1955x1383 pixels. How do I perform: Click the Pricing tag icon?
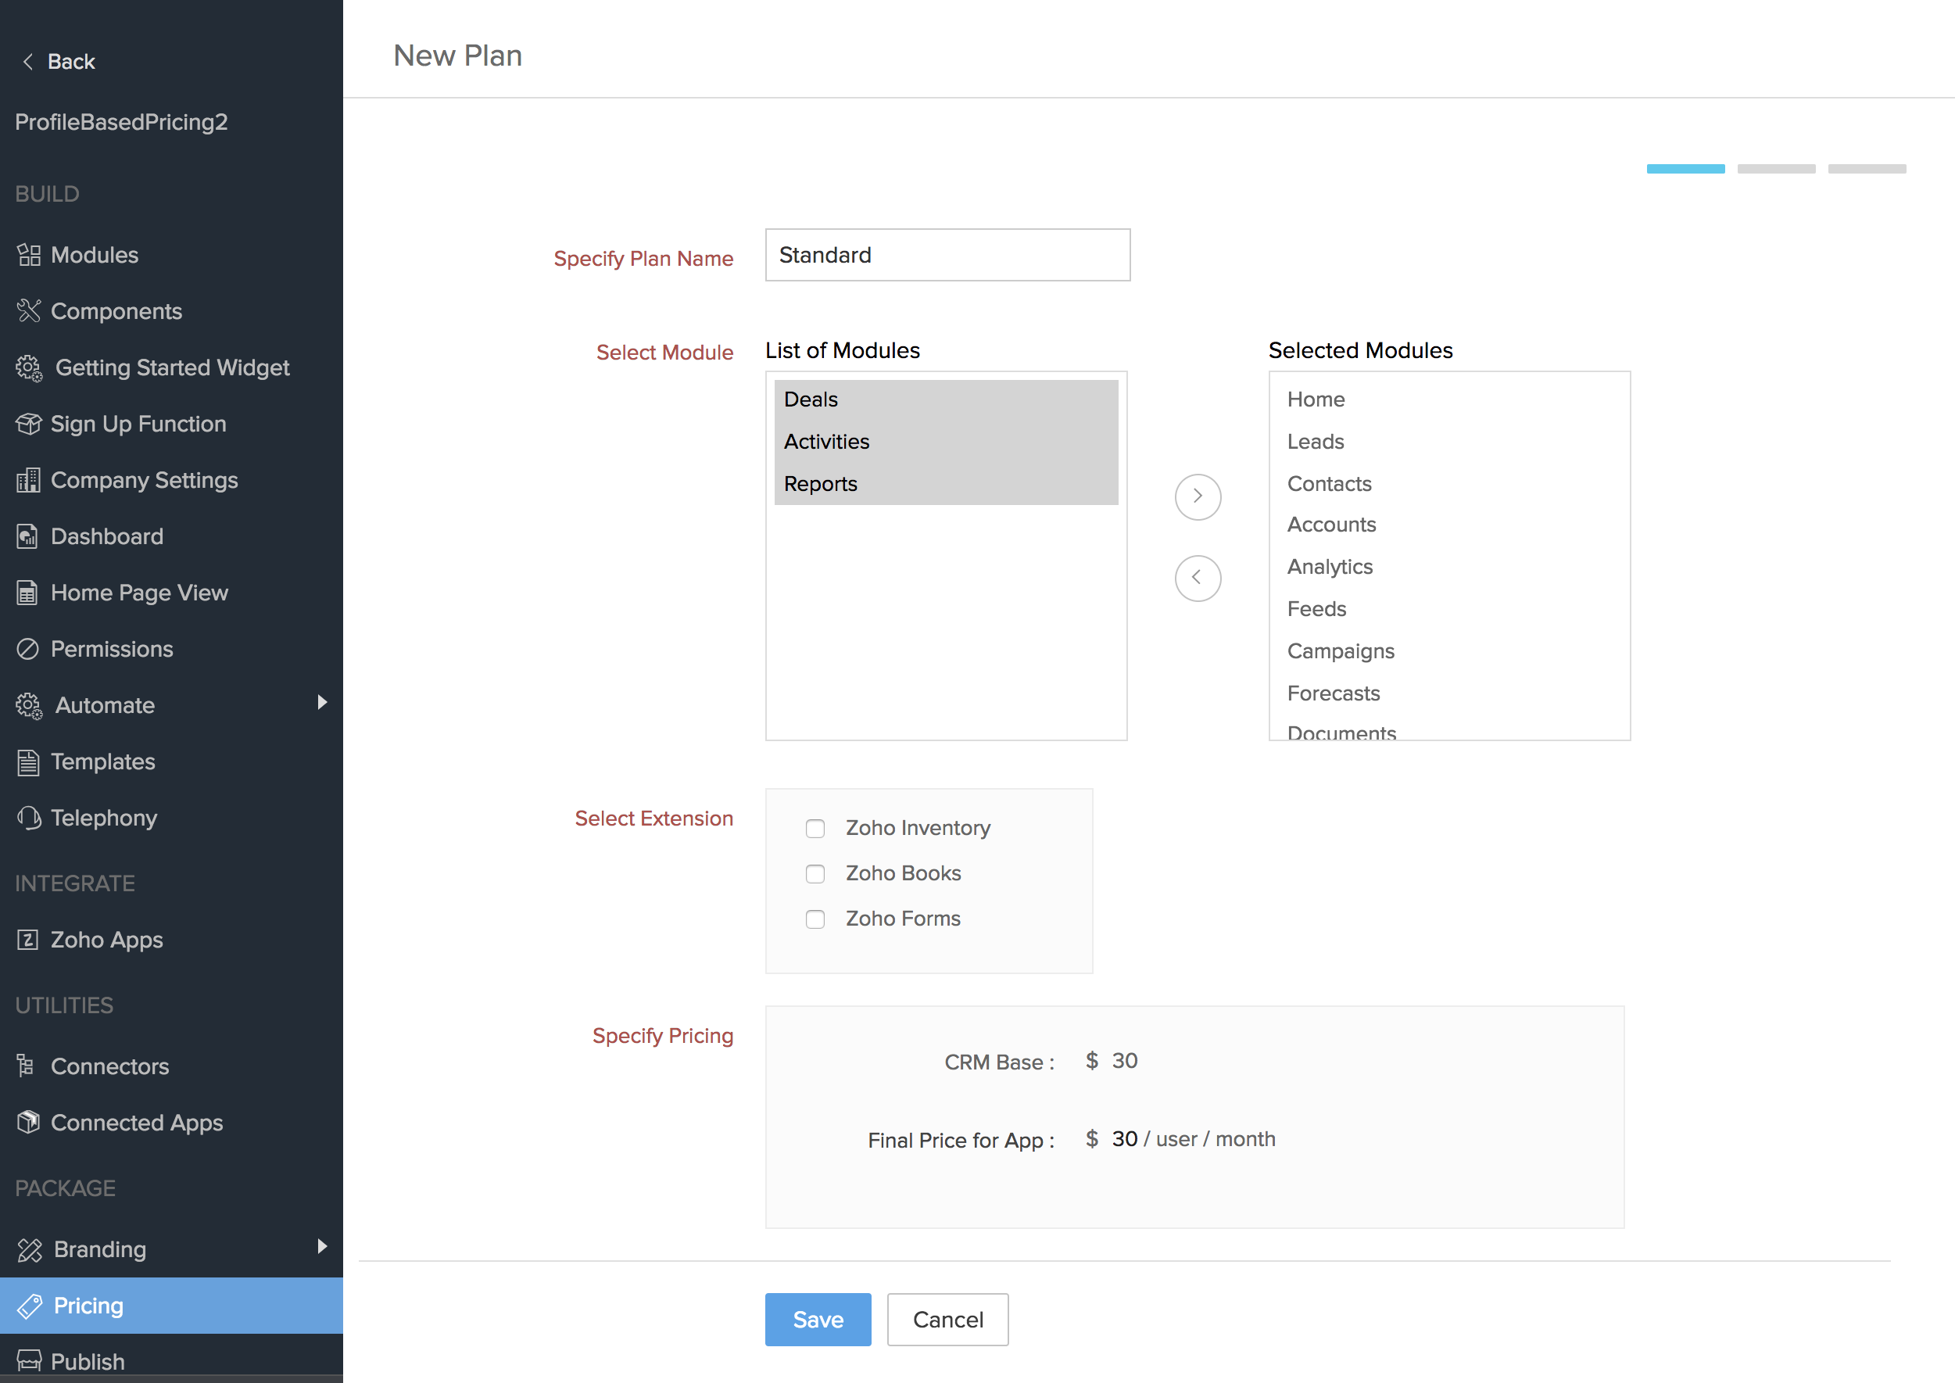pyautogui.click(x=30, y=1306)
